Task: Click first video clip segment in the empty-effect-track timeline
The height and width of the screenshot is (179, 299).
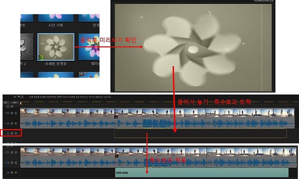Action: (67, 112)
